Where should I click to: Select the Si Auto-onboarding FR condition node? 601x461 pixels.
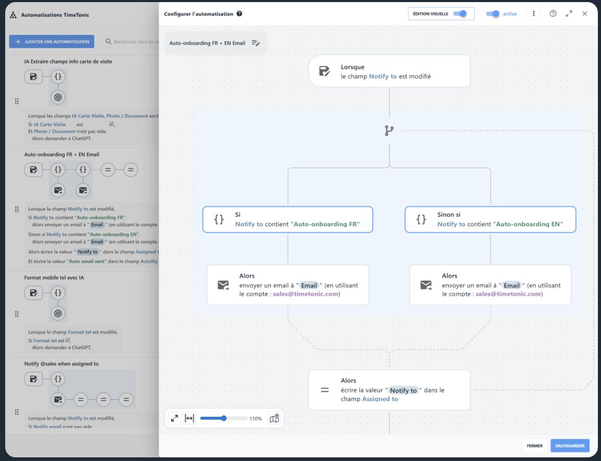tap(288, 219)
